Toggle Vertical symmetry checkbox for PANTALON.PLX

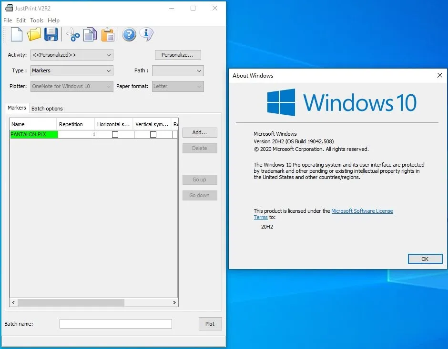(153, 135)
